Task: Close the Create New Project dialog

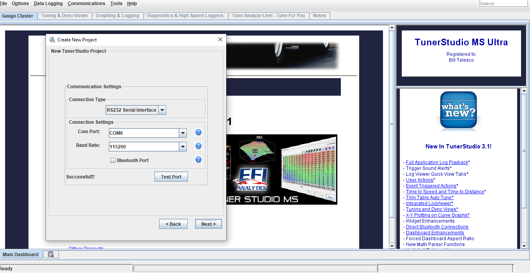Action: tap(220, 39)
